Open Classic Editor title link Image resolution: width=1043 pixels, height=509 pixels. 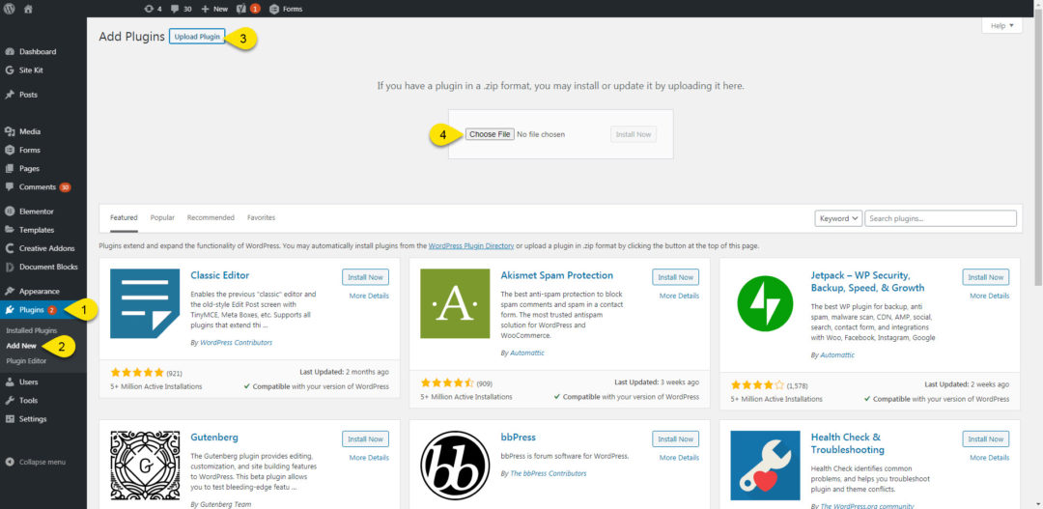pyautogui.click(x=220, y=275)
